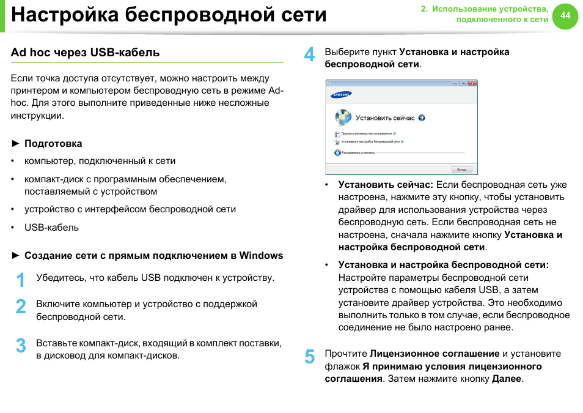The width and height of the screenshot is (583, 413).
Task: Click the Samsung logo in the installer window
Action: pyautogui.click(x=341, y=94)
